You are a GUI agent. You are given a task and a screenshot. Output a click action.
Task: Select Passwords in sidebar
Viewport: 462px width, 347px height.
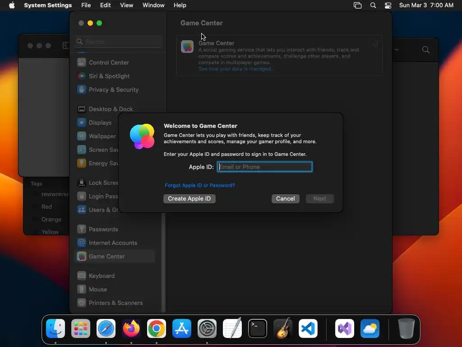(x=115, y=229)
